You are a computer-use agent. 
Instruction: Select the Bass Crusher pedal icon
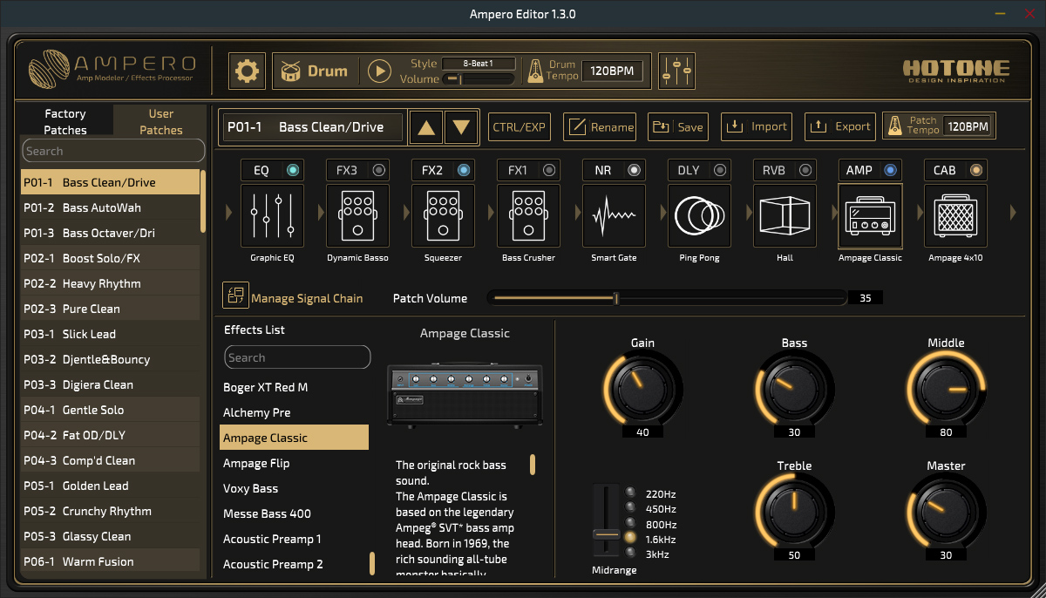point(529,215)
